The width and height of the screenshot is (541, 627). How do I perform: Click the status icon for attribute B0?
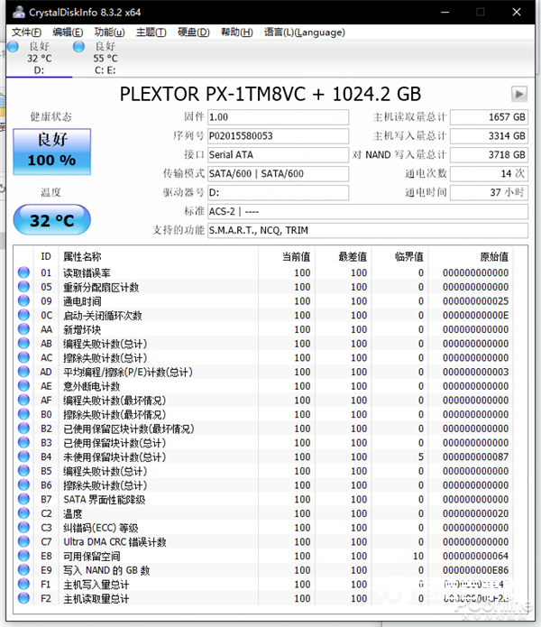(24, 414)
